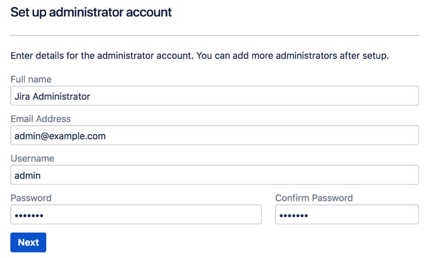Click the Next button
This screenshot has height=258, width=425.
(x=28, y=242)
